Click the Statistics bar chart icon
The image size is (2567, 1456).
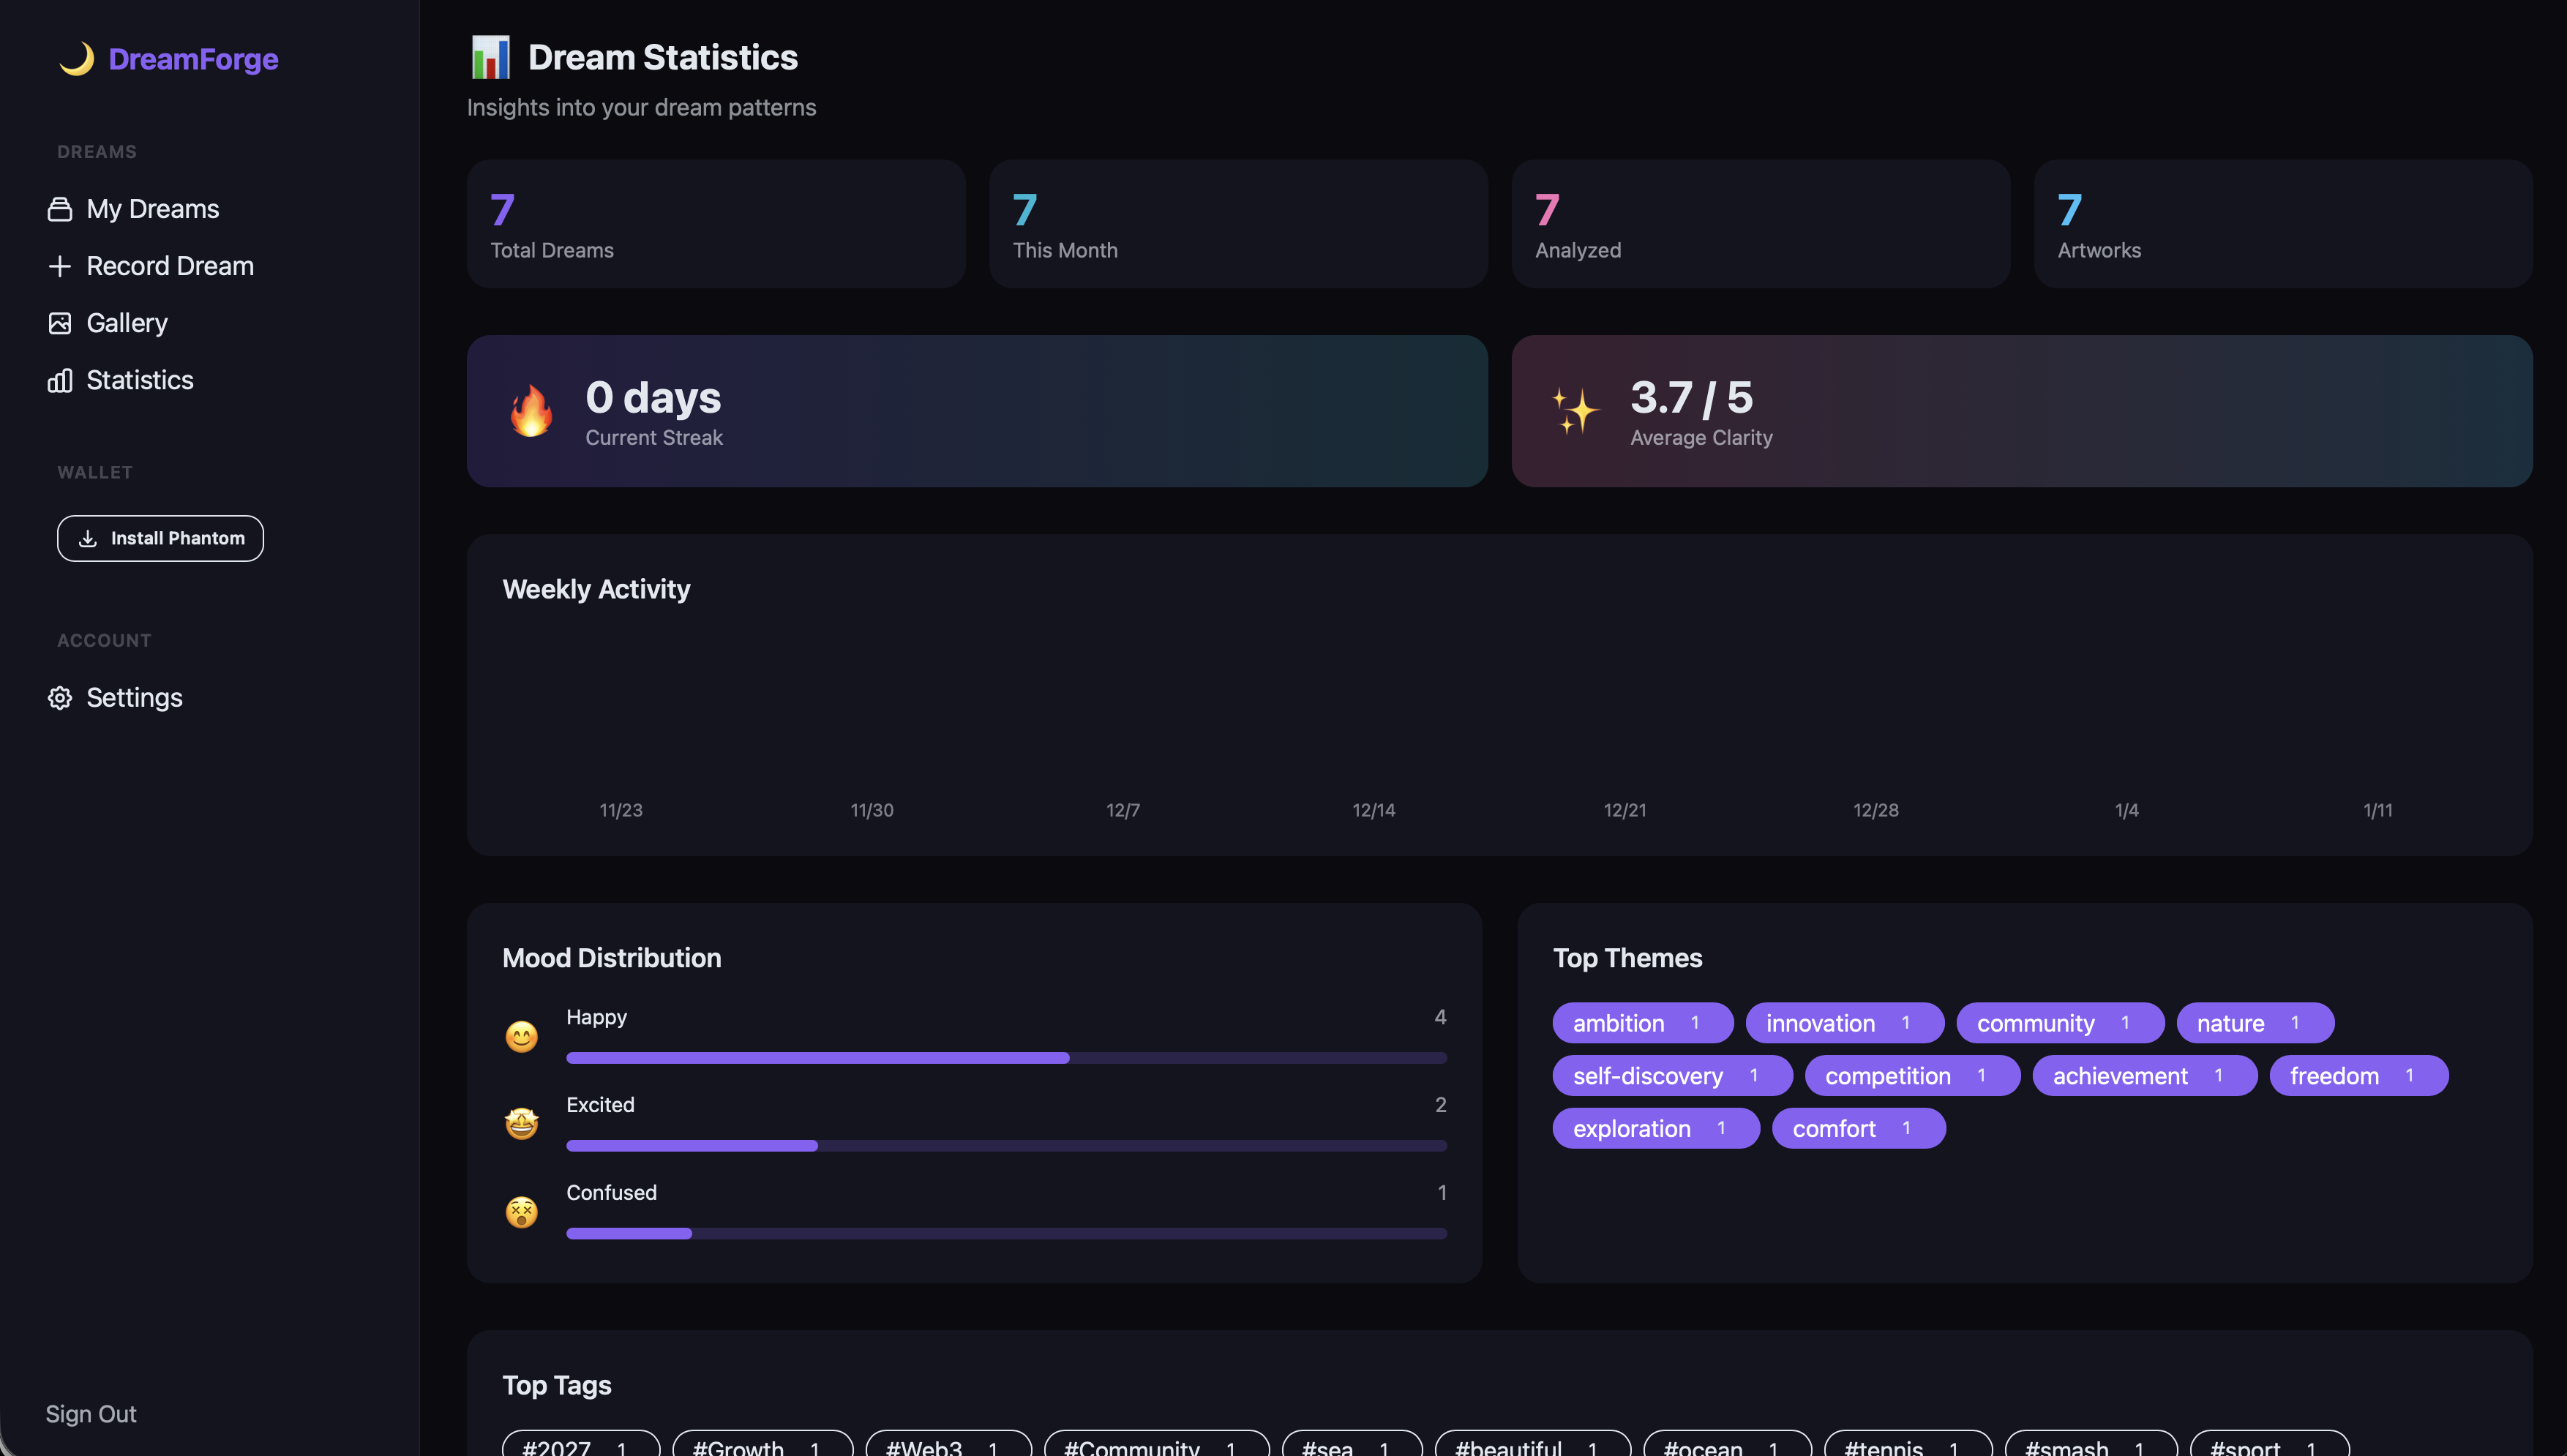point(60,380)
